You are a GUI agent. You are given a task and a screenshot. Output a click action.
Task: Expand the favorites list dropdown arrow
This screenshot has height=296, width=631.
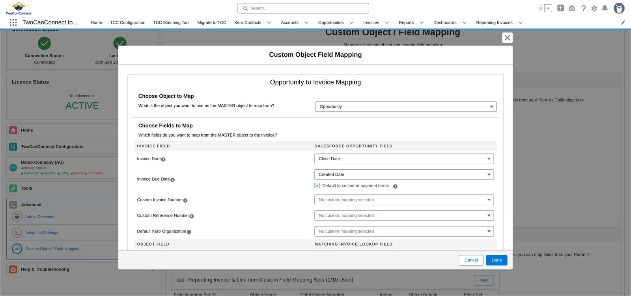(x=548, y=8)
